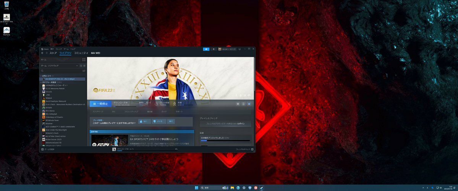458x191 pixels.
Task: Open the ヘルプ menu
Action: click(73, 49)
